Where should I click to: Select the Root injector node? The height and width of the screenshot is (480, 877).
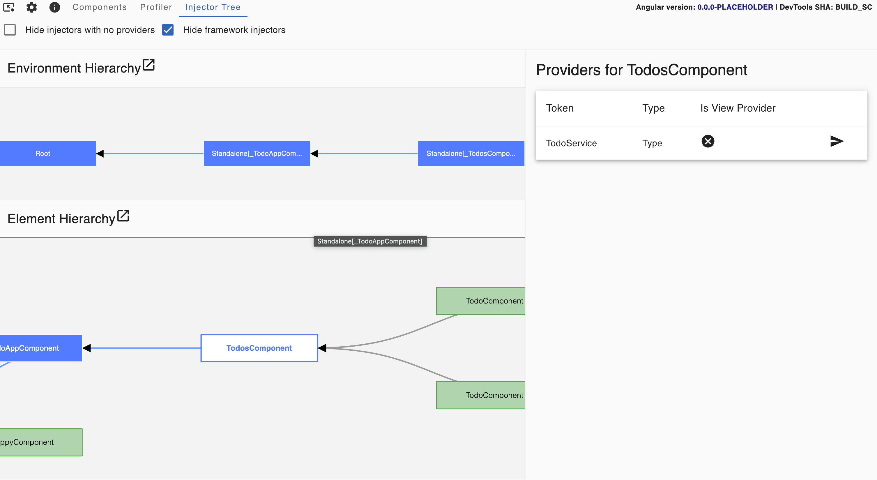click(43, 153)
